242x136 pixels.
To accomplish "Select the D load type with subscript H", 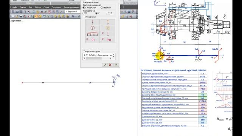I will click(108, 40).
